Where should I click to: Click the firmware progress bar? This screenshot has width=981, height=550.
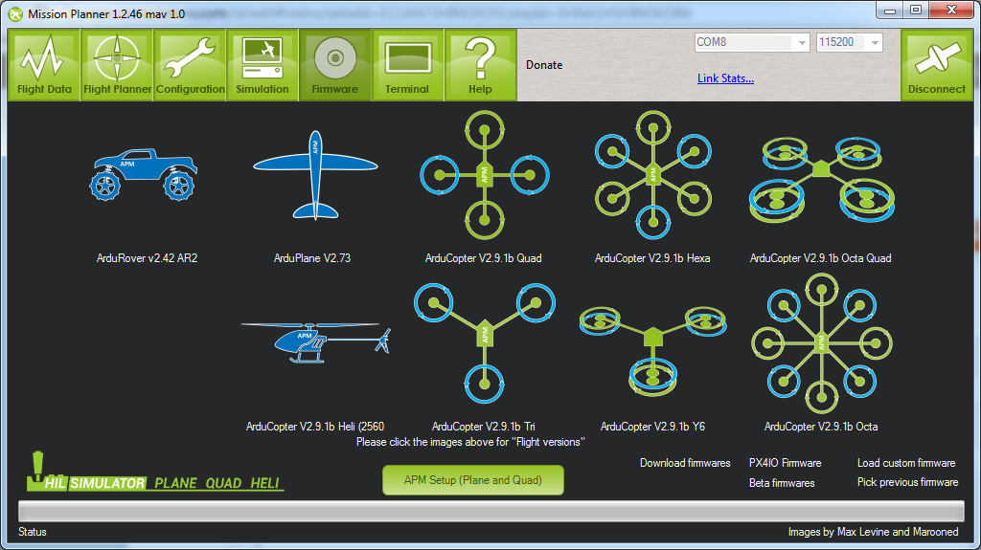pos(491,511)
